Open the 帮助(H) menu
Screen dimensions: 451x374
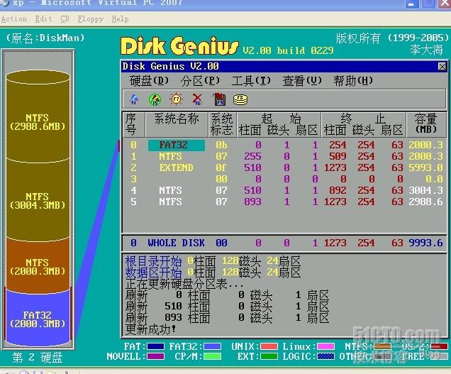(x=353, y=81)
